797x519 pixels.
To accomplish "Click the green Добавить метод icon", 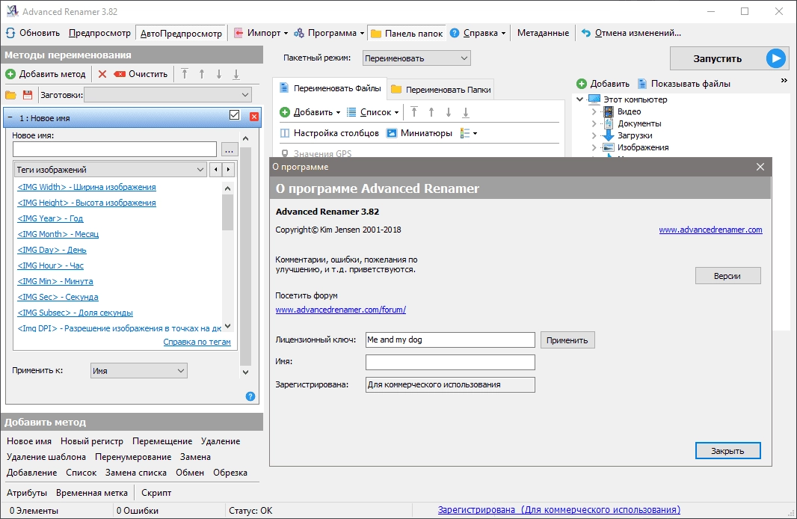I will 10,74.
